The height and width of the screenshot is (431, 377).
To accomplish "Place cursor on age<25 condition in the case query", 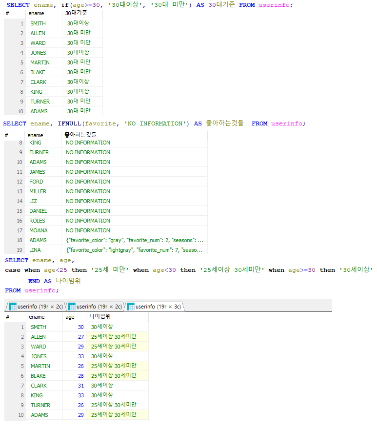I will pos(56,270).
